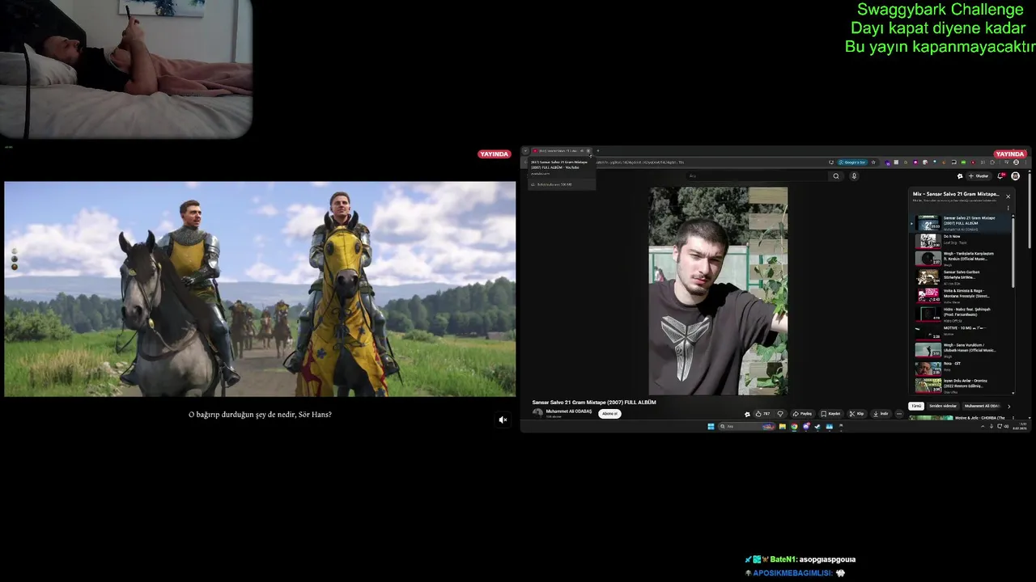The height and width of the screenshot is (582, 1036).
Task: Bookmark page with the address bar star
Action: (873, 162)
